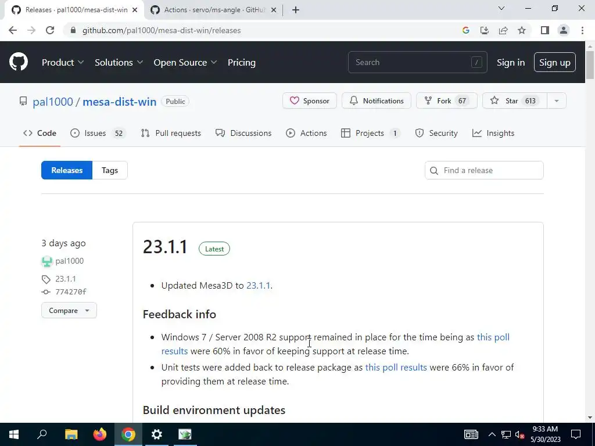The height and width of the screenshot is (446, 595).
Task: Click the page vertical scrollbar thumb
Action: pyautogui.click(x=590, y=65)
